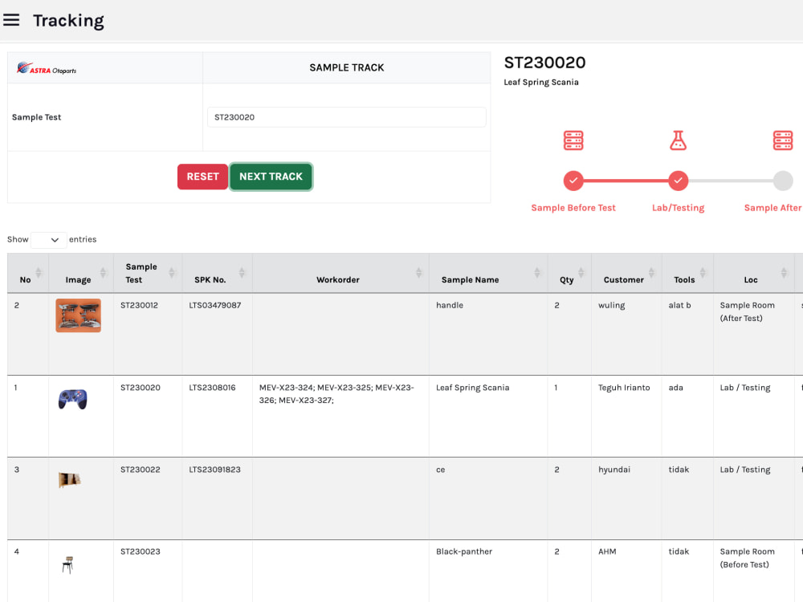The width and height of the screenshot is (803, 602).
Task: Open the gamepad image for ST230020
Action: pyautogui.click(x=73, y=399)
